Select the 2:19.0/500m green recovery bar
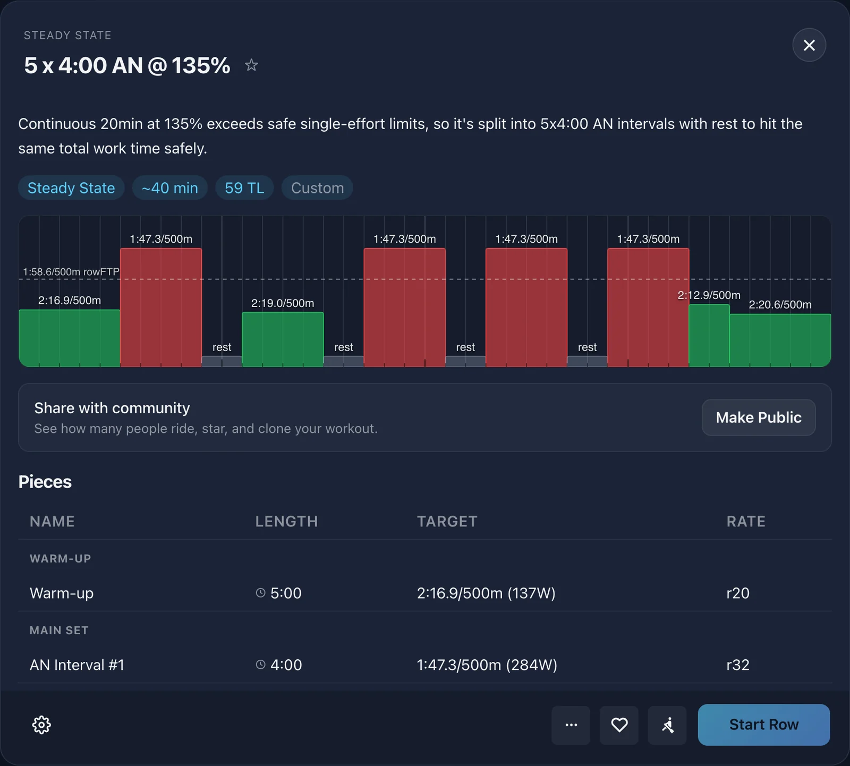 (x=283, y=339)
